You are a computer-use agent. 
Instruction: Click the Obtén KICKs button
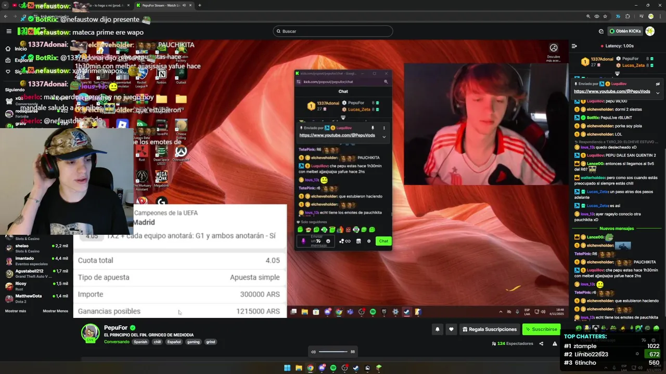[x=625, y=31]
